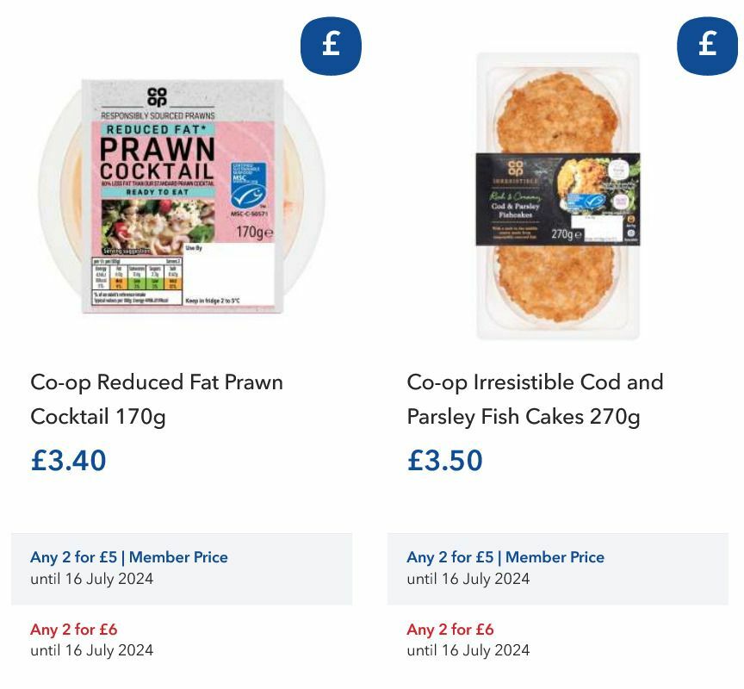Select Any 2 for £5 Member Price on Fish Cakes
The width and height of the screenshot is (744, 689).
(x=505, y=557)
